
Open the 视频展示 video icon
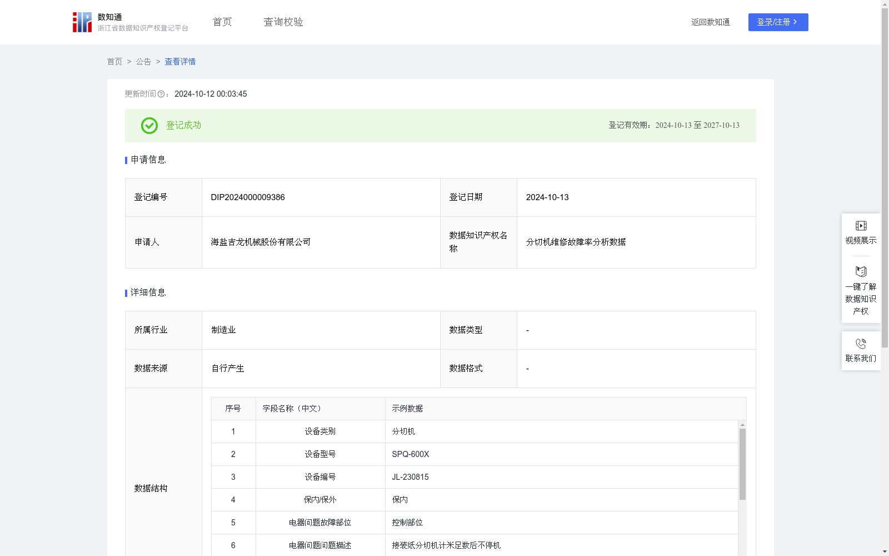[861, 226]
